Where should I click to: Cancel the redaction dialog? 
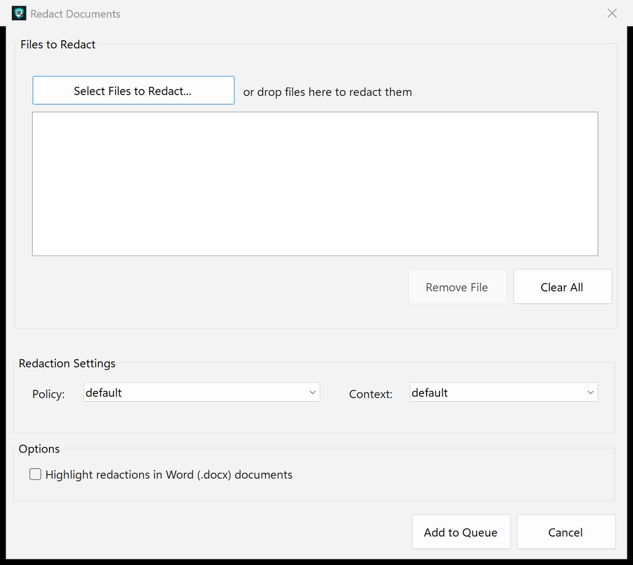click(566, 532)
